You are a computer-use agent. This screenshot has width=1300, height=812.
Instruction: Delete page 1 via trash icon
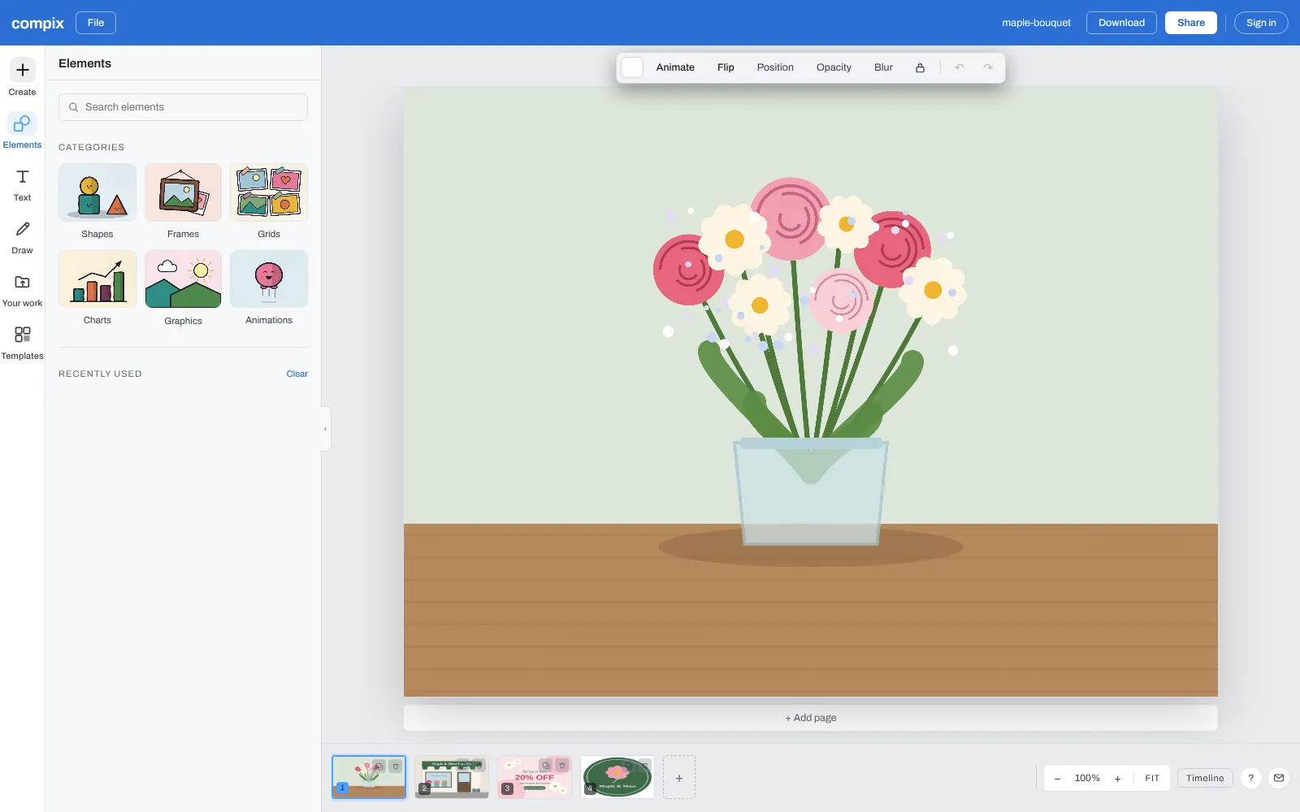(x=396, y=766)
